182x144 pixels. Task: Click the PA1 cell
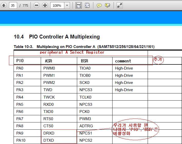[x=27, y=75]
